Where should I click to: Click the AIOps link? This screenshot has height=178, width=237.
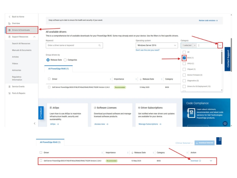[x=55, y=124]
